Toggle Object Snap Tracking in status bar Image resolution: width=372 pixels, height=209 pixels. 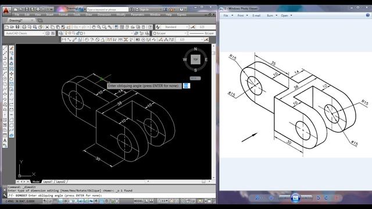coord(81,201)
